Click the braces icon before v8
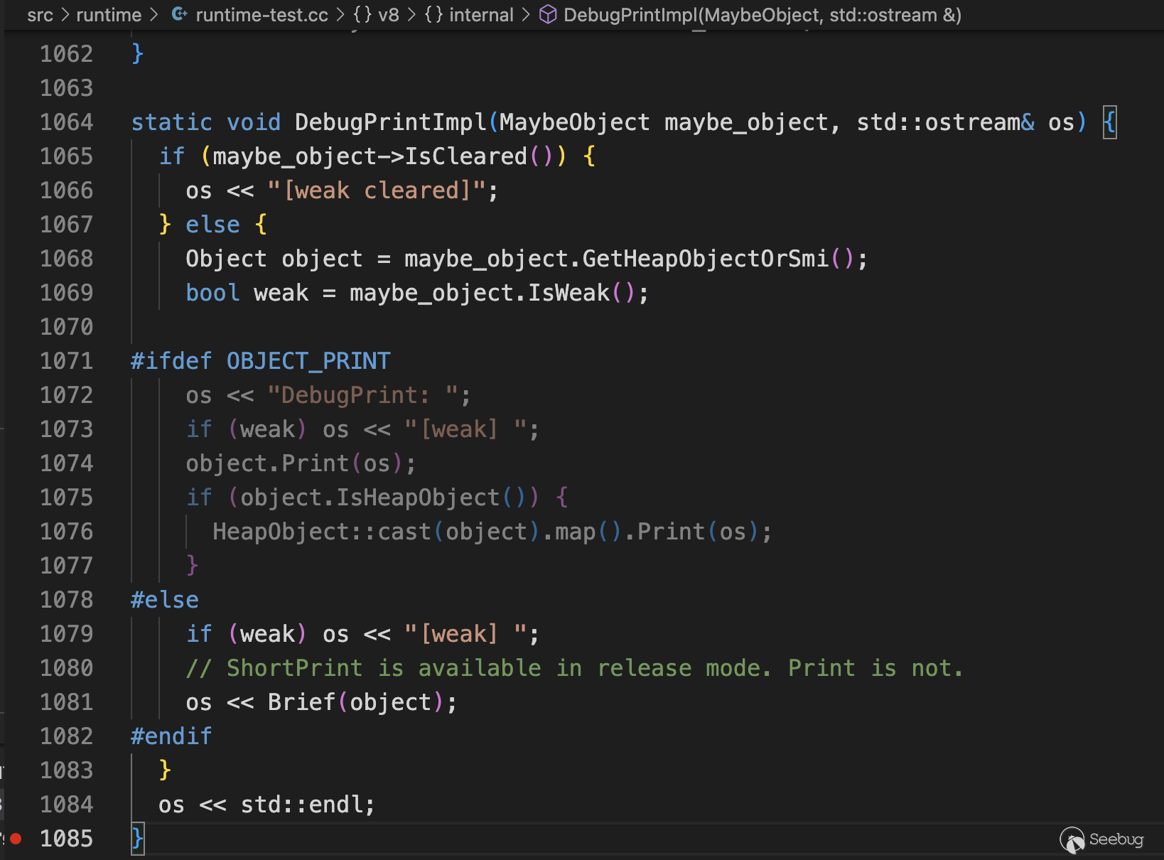This screenshot has width=1164, height=860. pos(362,15)
